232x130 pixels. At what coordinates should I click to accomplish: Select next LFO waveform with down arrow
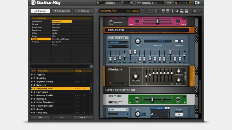click(x=169, y=108)
